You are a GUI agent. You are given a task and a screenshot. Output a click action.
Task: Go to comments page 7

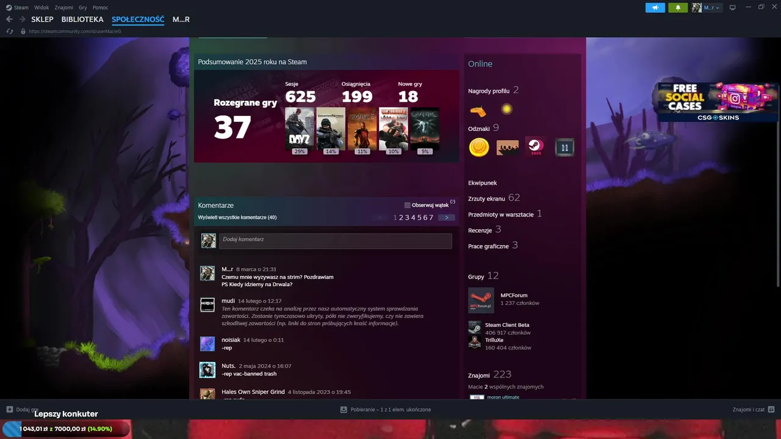coord(431,218)
